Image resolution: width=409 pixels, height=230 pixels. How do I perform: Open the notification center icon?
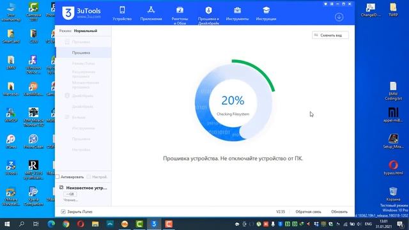tap(401, 224)
